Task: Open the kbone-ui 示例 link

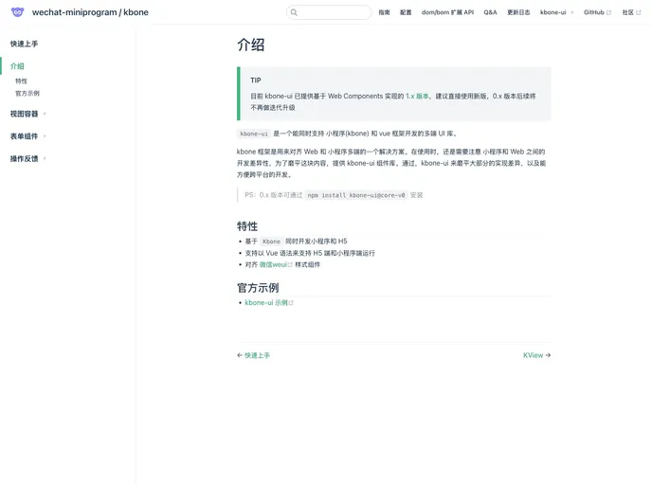Action: point(266,302)
